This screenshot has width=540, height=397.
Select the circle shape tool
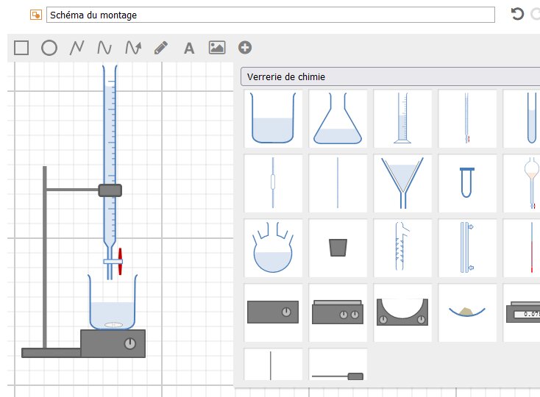pyautogui.click(x=49, y=48)
